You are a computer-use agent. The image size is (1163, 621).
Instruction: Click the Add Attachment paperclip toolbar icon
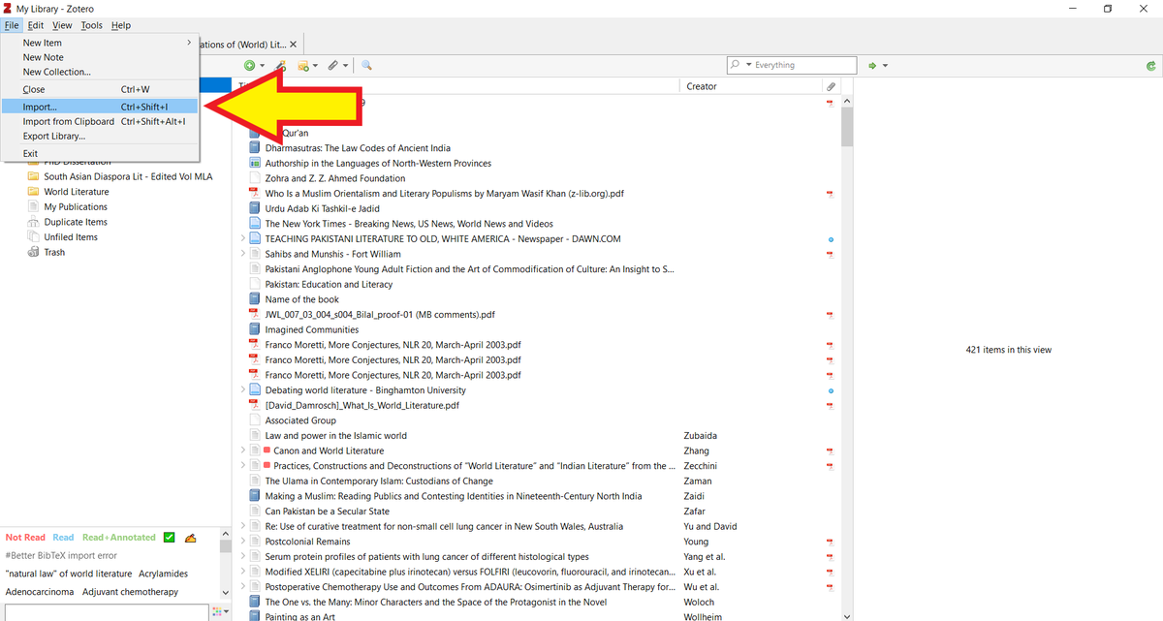(332, 65)
